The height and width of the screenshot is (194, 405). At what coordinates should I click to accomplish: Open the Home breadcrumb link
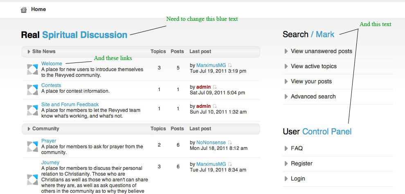[38, 9]
